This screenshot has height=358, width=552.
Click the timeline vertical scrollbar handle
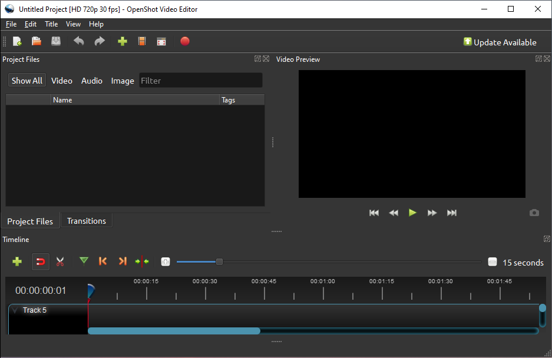pyautogui.click(x=543, y=309)
